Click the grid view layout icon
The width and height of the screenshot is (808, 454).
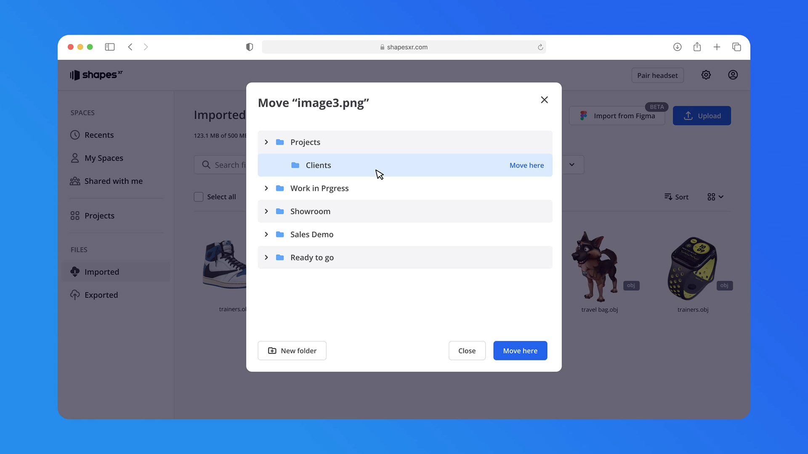[711, 197]
